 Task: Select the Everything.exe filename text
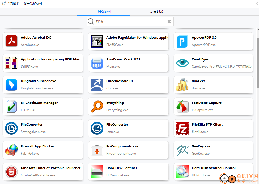[x=117, y=110]
